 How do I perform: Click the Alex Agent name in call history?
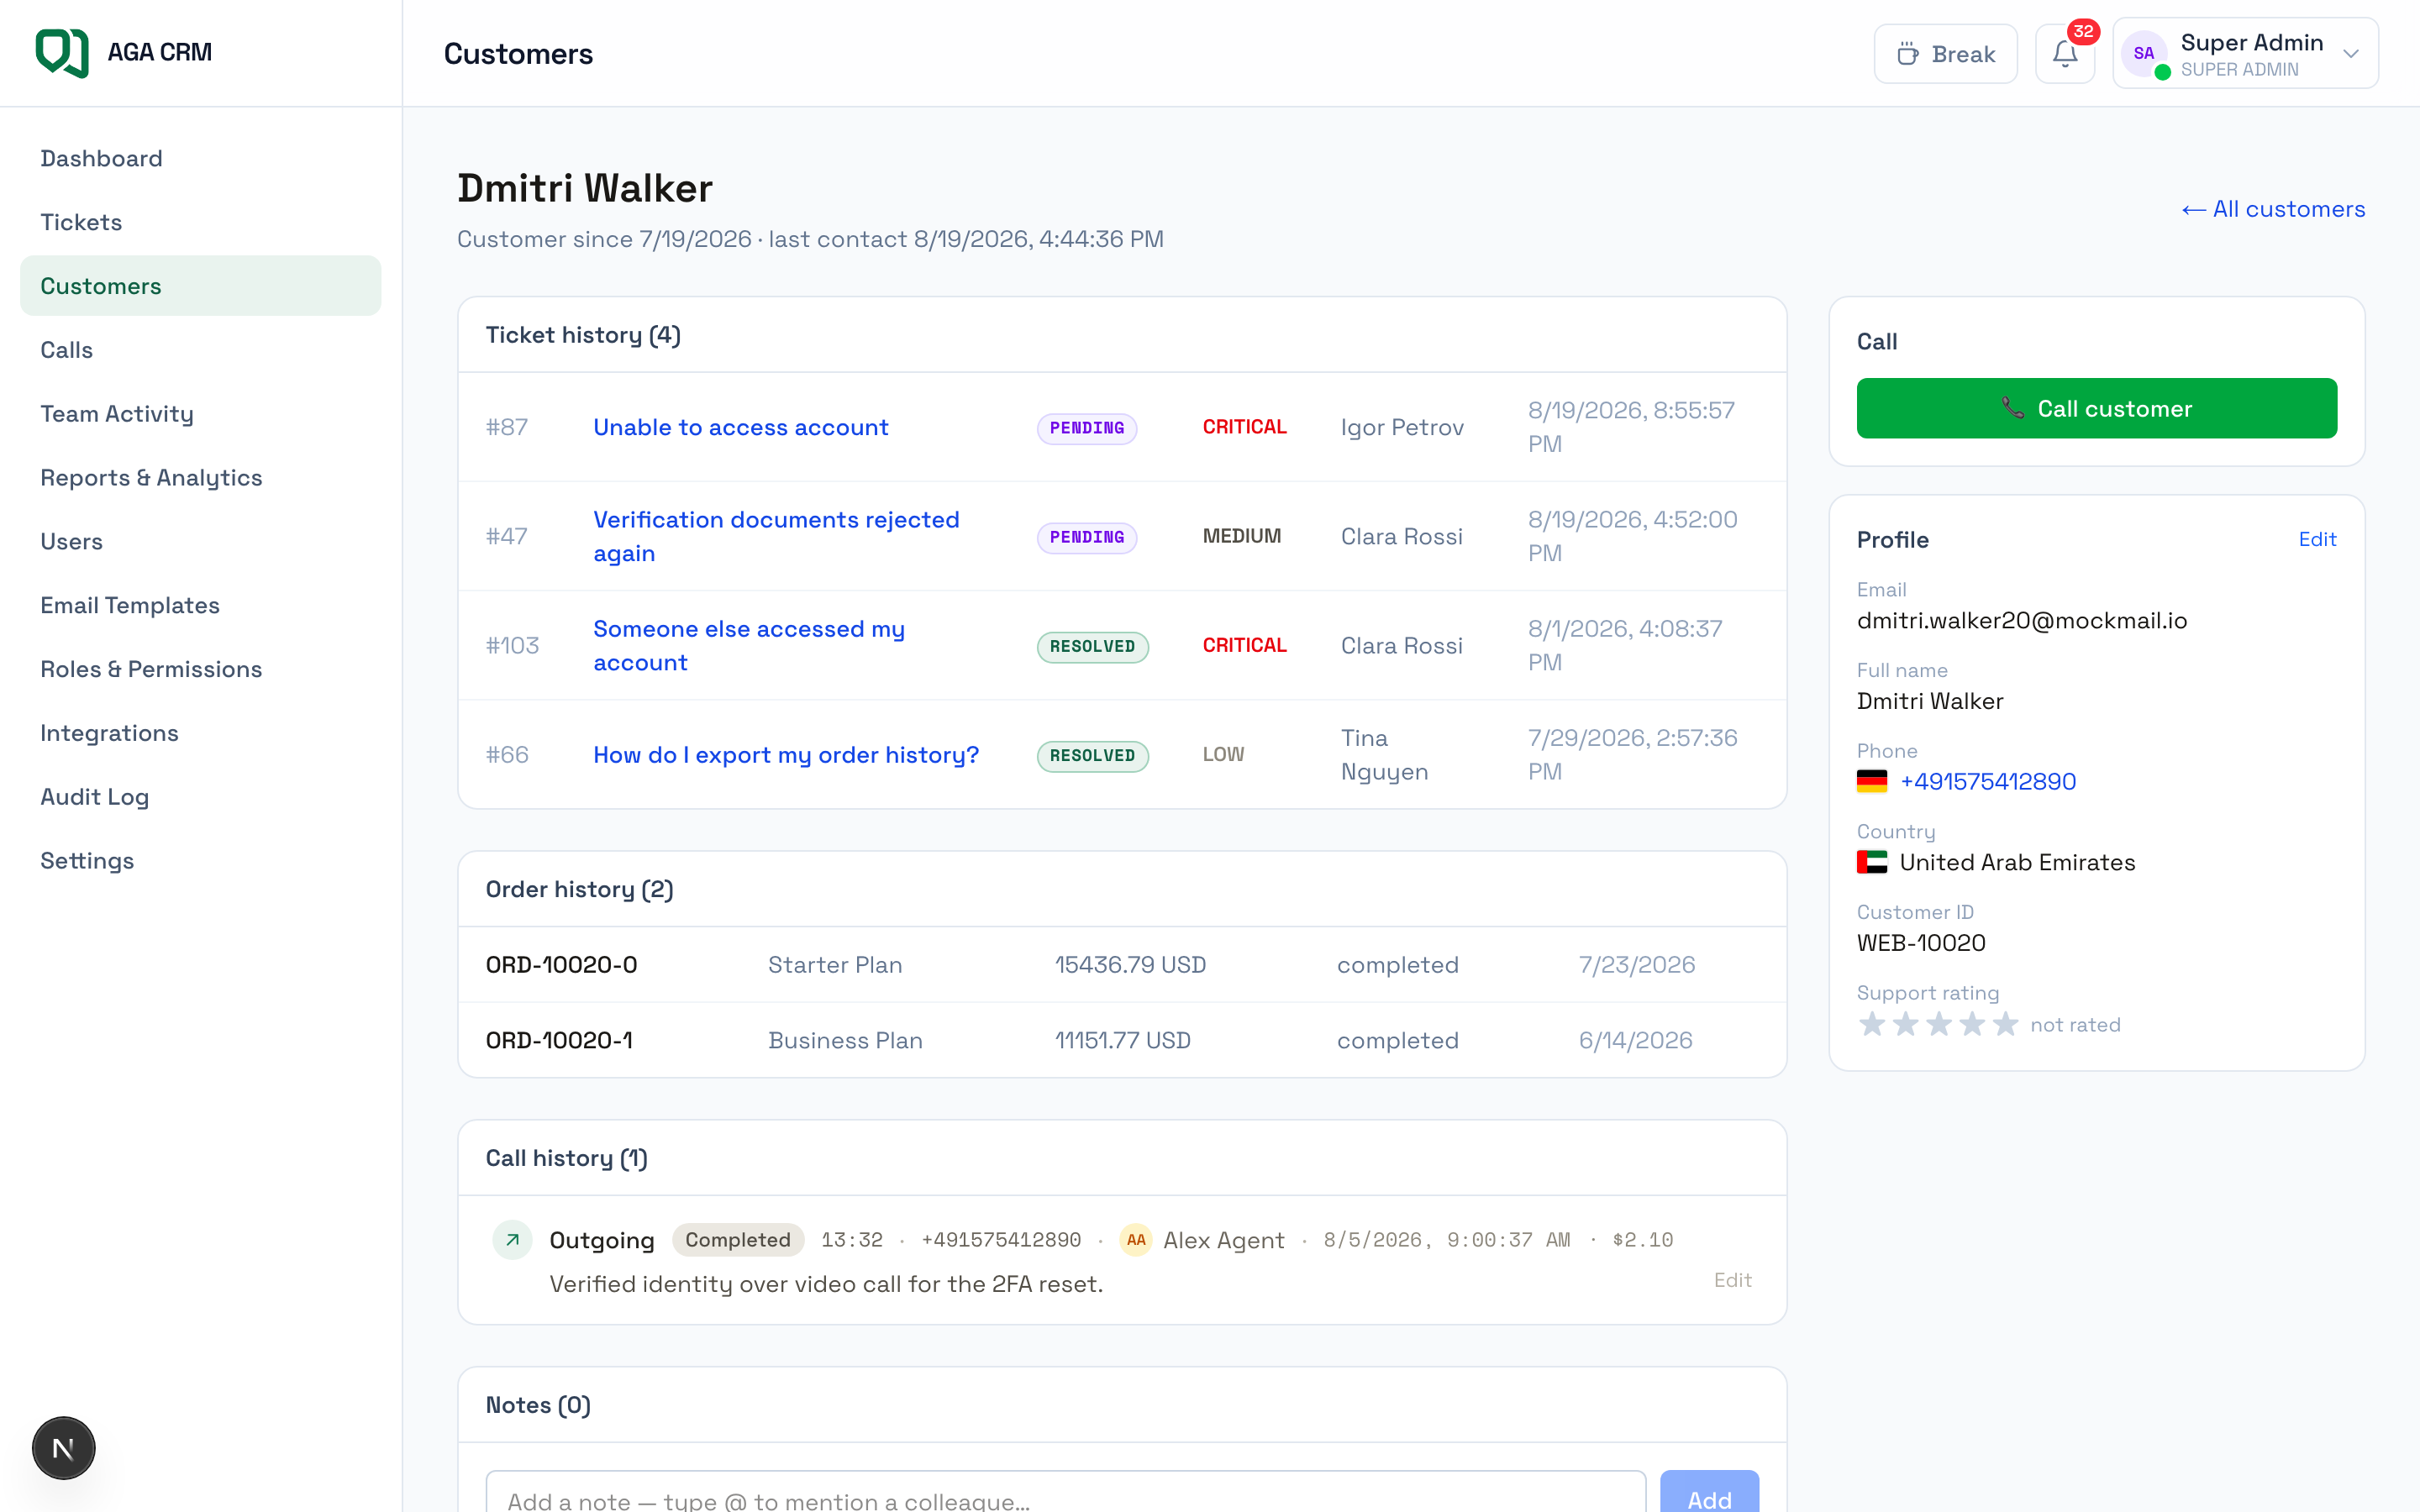1224,1240
